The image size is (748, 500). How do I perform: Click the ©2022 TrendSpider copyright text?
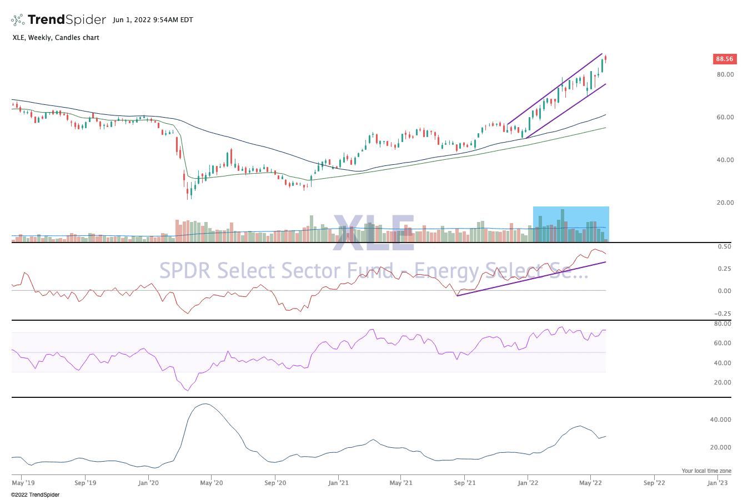coord(35,494)
